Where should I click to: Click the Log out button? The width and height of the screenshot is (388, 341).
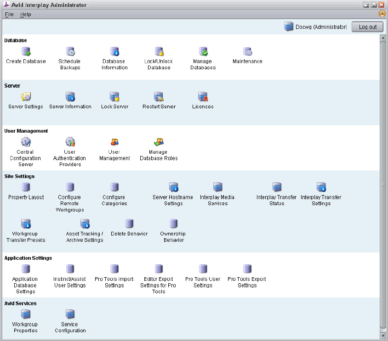click(x=367, y=27)
